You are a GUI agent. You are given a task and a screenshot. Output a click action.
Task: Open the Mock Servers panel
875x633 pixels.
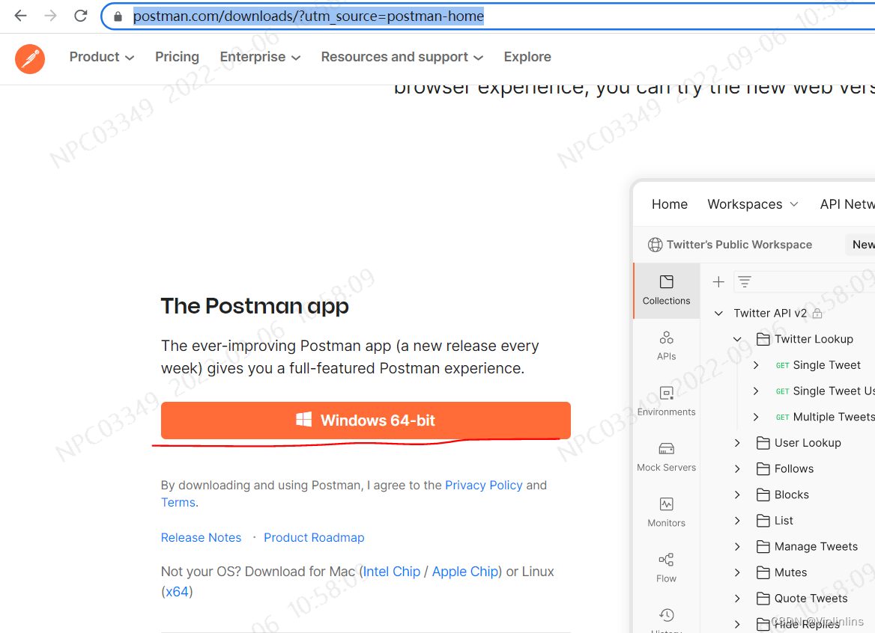[666, 456]
